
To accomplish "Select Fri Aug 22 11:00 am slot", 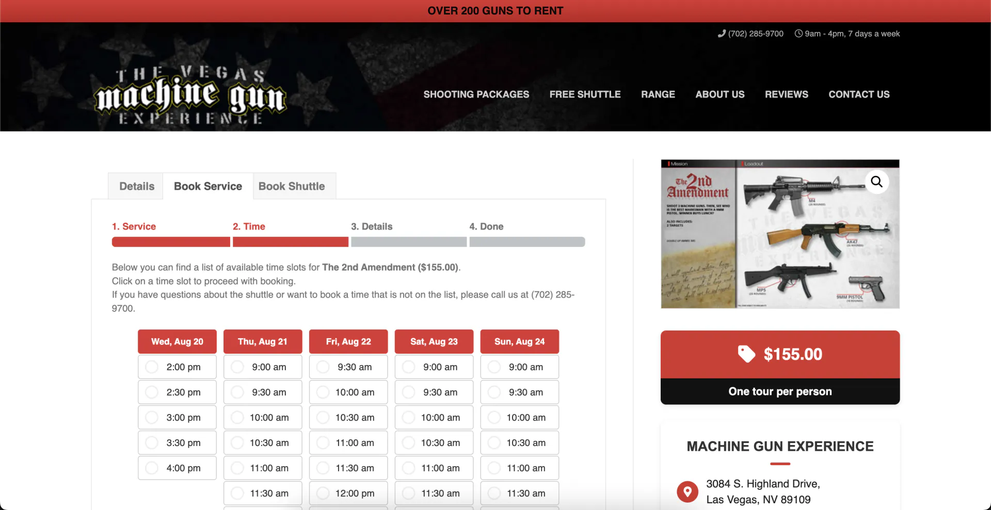I will (348, 443).
